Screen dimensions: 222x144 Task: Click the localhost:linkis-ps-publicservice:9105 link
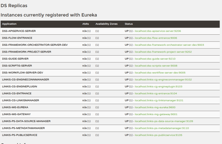coord(158,135)
